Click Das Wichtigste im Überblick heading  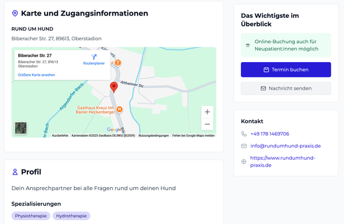pyautogui.click(x=270, y=20)
